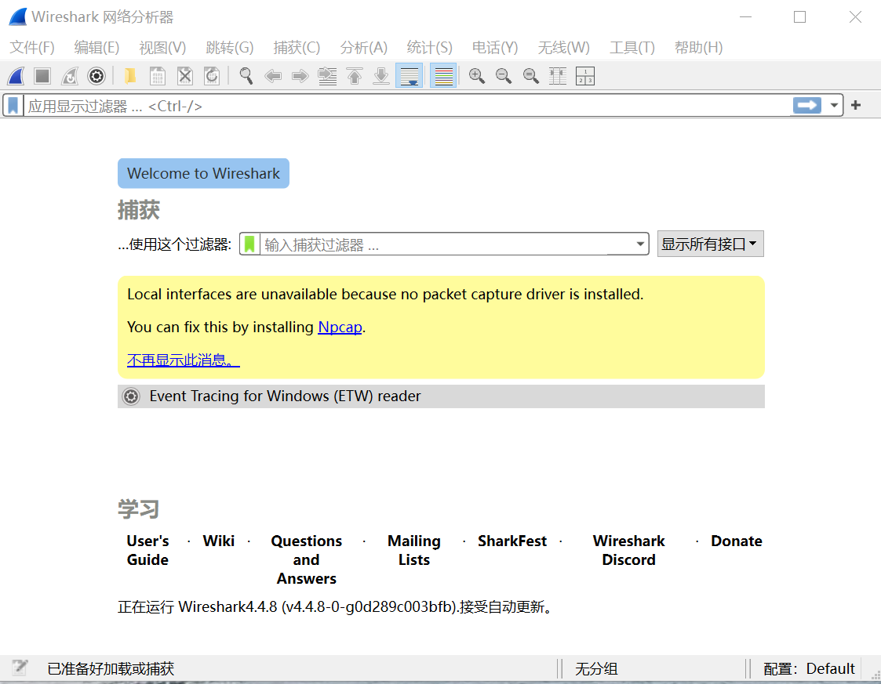
Task: Open the 统计(S) menu
Action: tap(429, 47)
